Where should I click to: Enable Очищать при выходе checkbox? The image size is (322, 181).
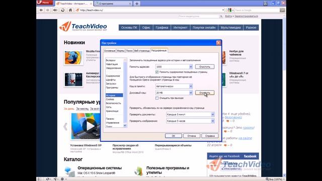pos(157,98)
